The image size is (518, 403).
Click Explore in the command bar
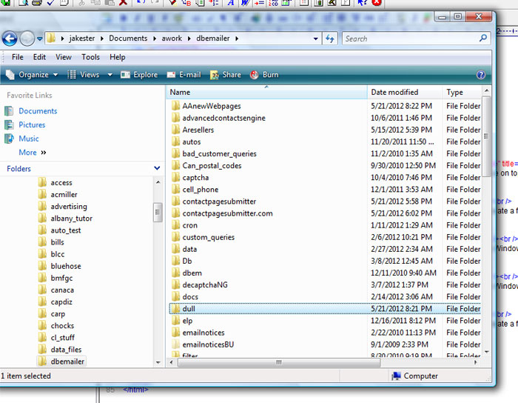coord(139,75)
